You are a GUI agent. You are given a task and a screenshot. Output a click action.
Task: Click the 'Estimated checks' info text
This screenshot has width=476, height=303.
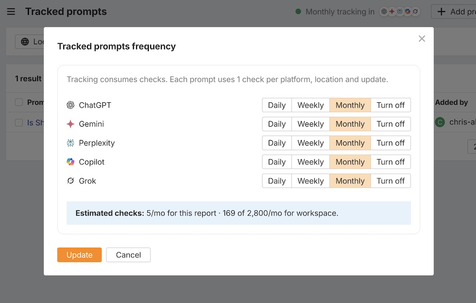point(207,213)
